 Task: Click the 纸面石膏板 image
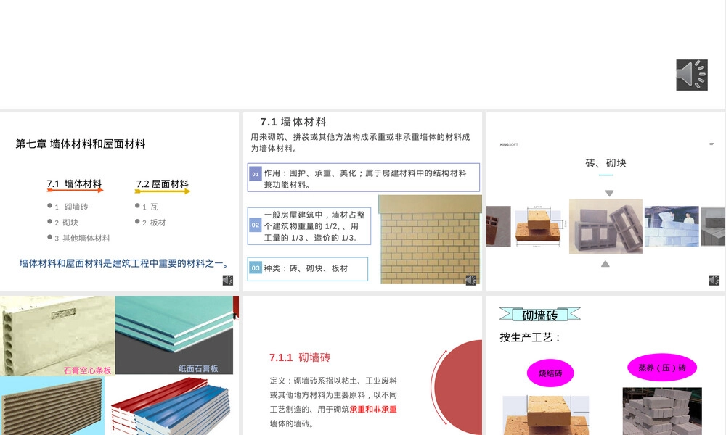click(x=174, y=335)
